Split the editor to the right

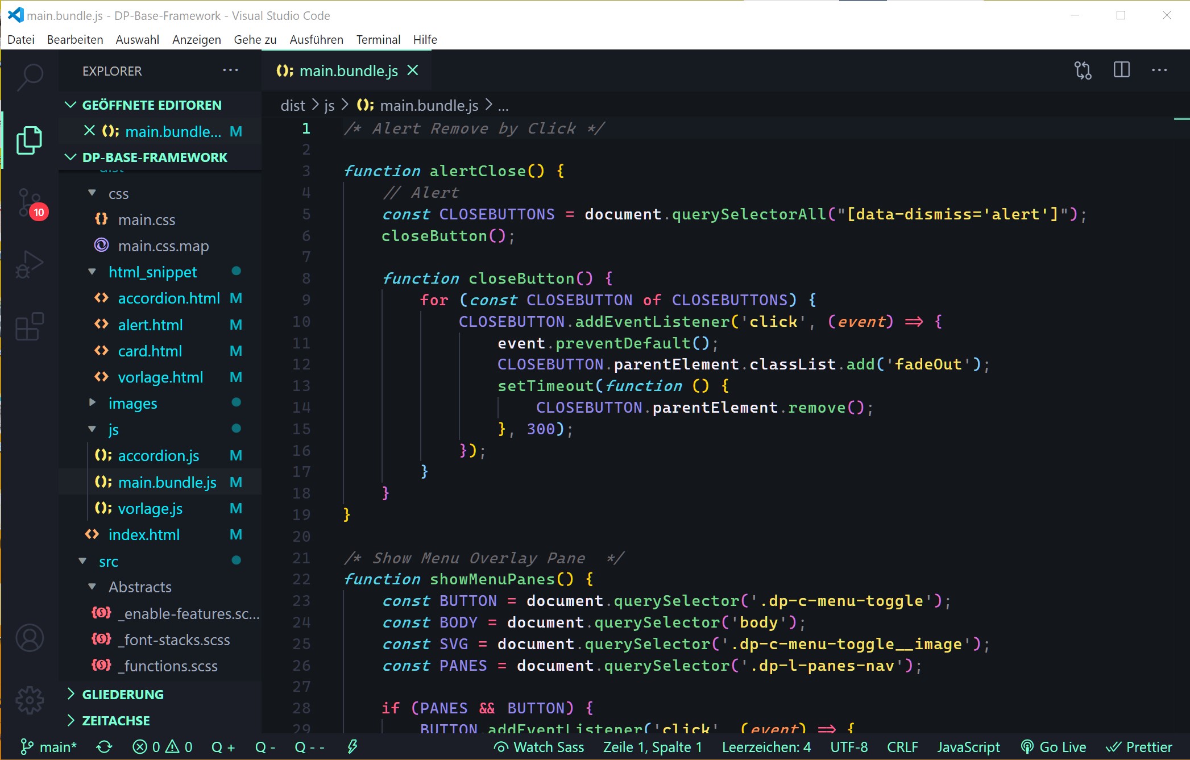[1121, 70]
